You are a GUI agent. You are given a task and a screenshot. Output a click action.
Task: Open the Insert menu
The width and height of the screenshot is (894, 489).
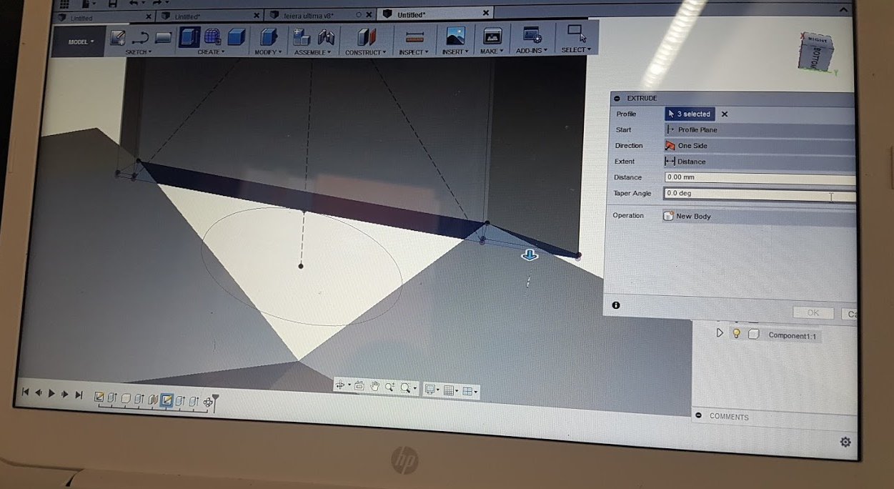[455, 51]
